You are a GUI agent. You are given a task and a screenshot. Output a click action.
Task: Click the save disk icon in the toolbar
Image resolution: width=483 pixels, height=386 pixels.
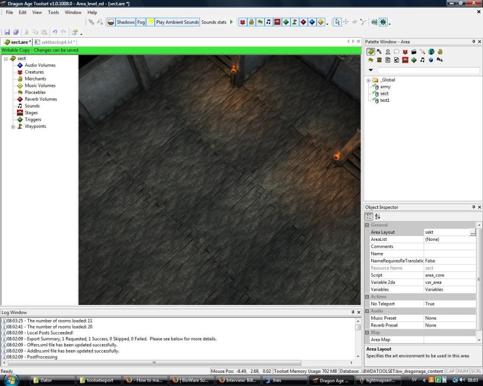(x=7, y=33)
